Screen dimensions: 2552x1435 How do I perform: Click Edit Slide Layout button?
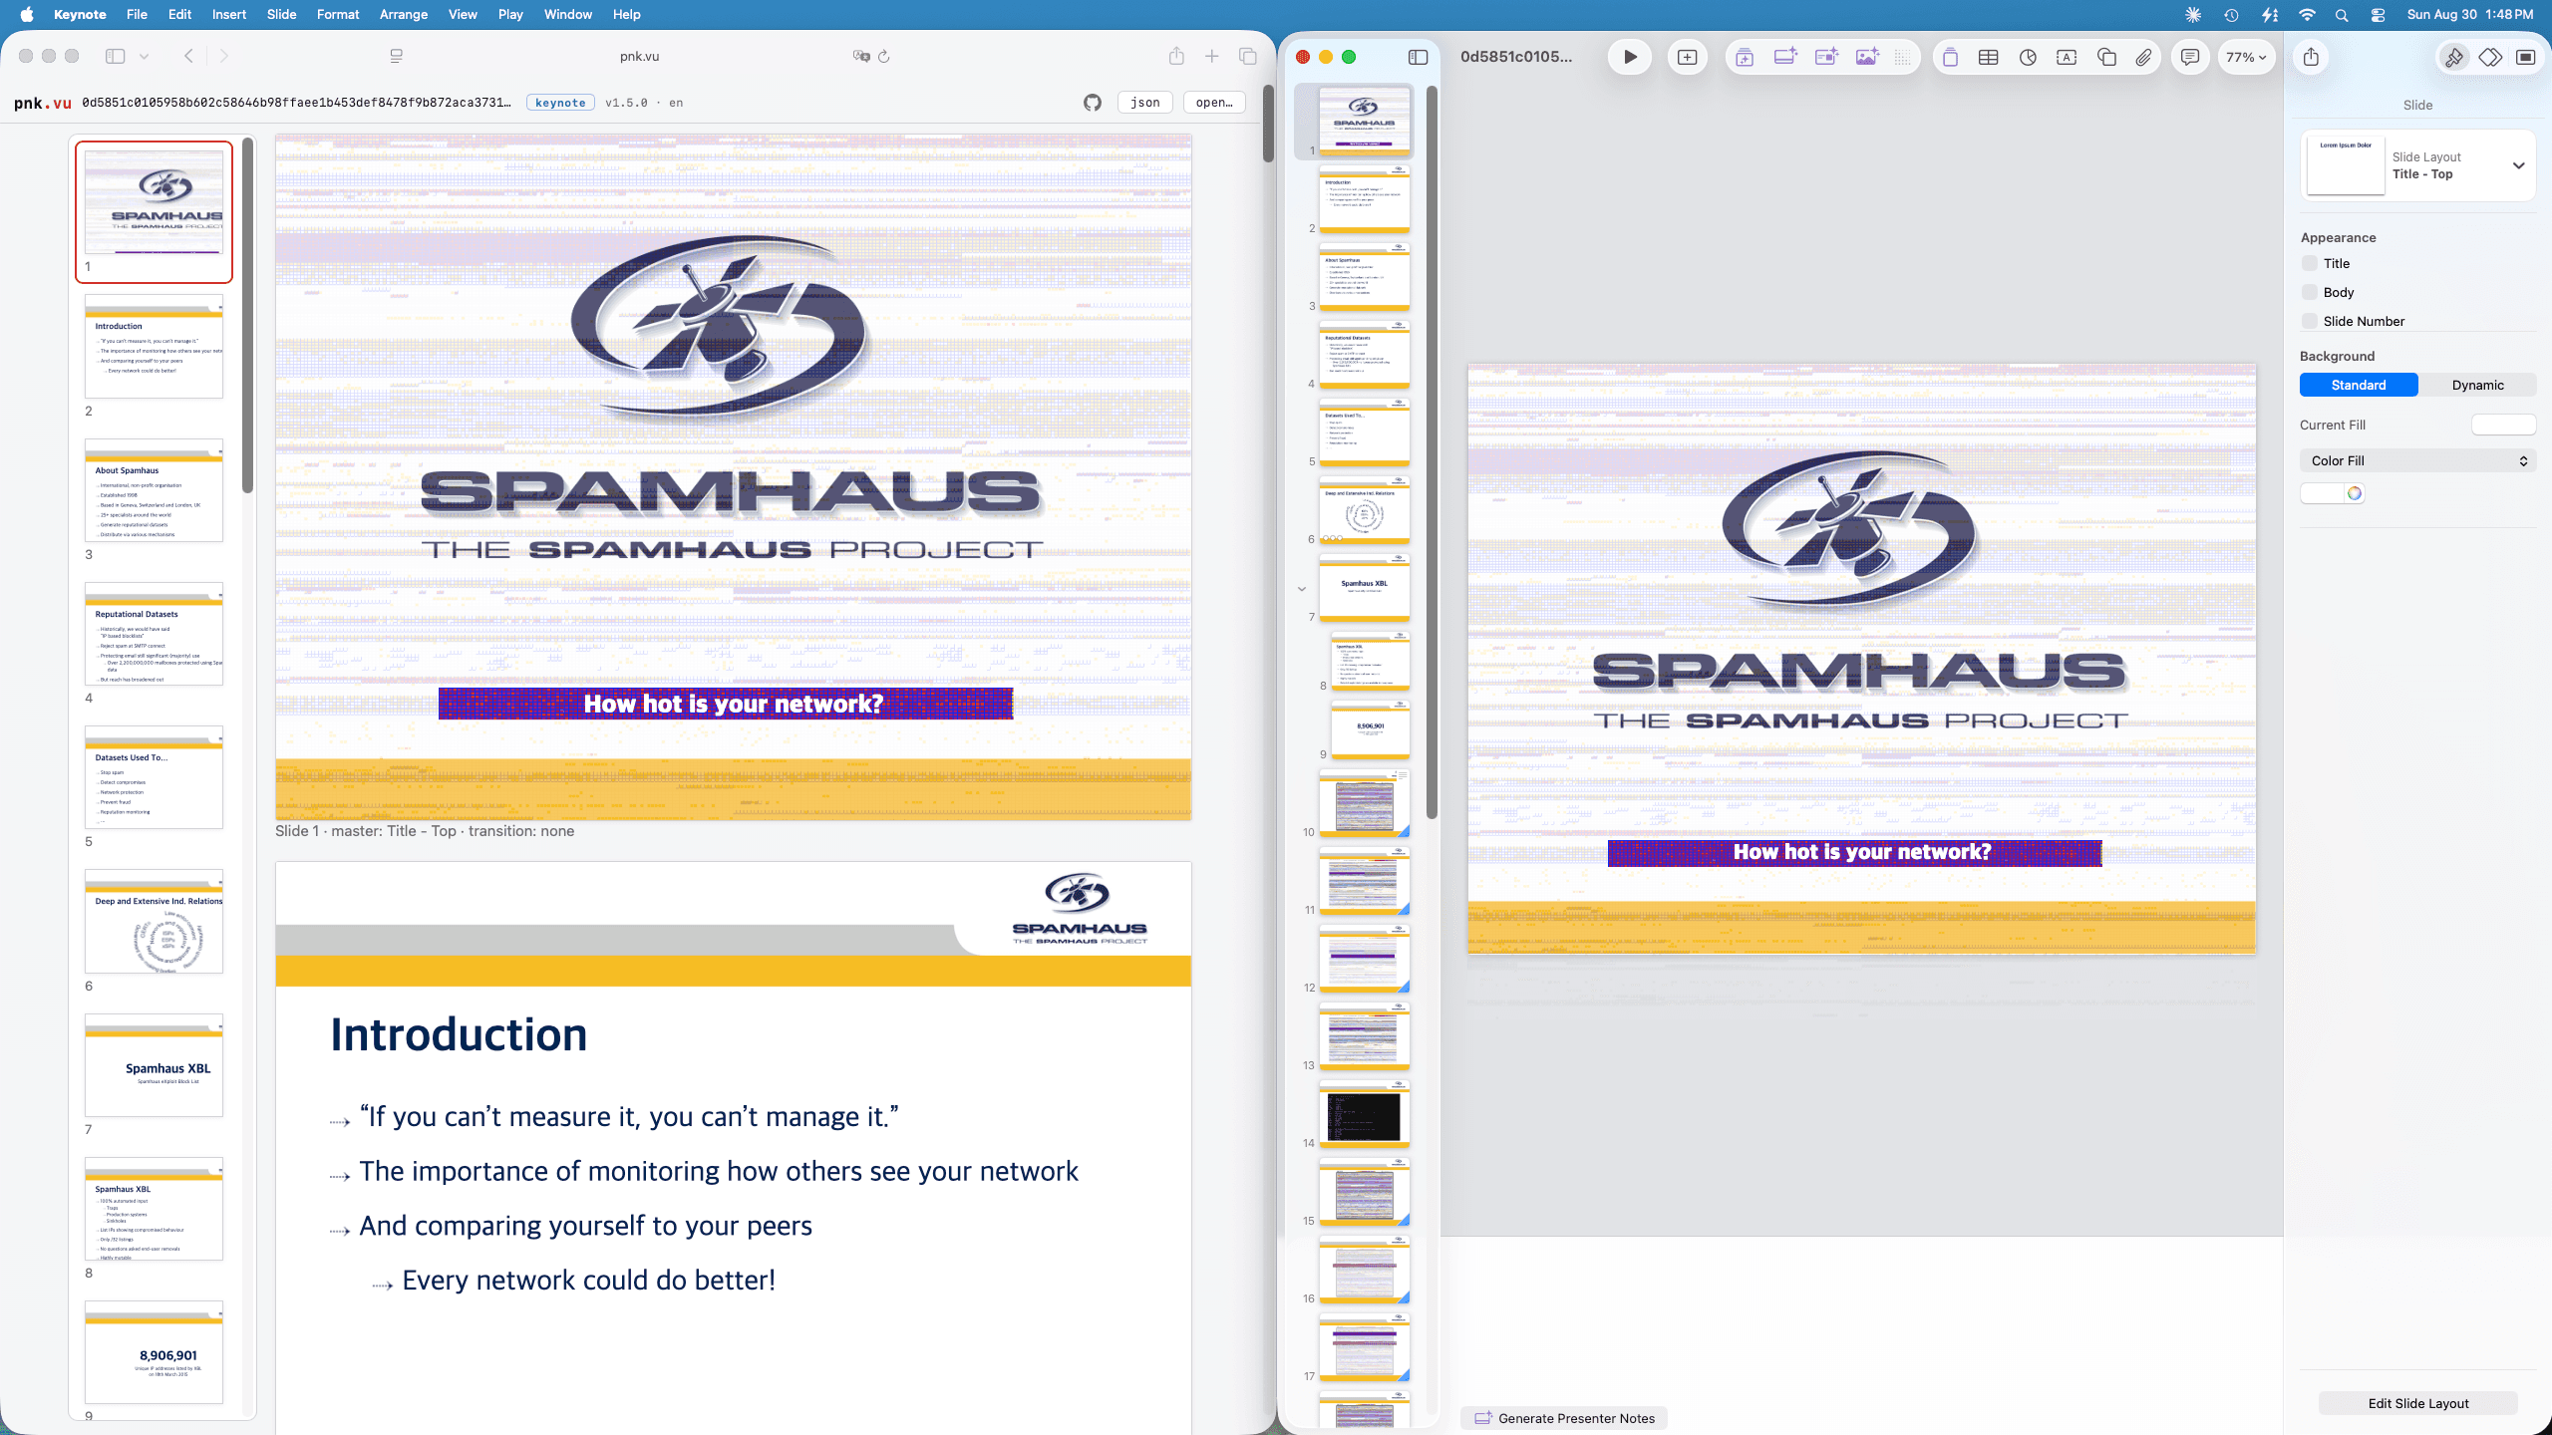2418,1403
